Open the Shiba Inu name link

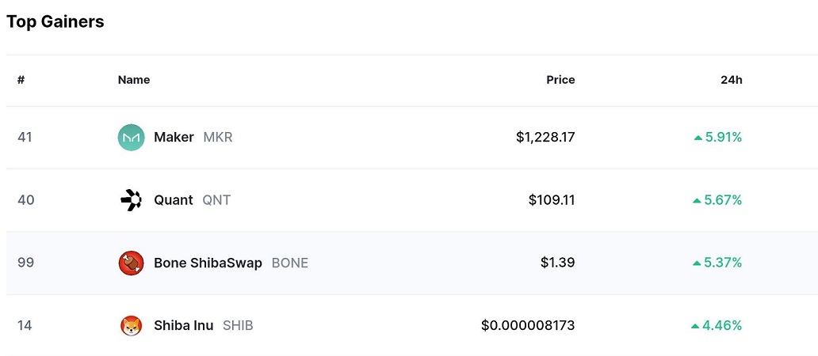183,325
